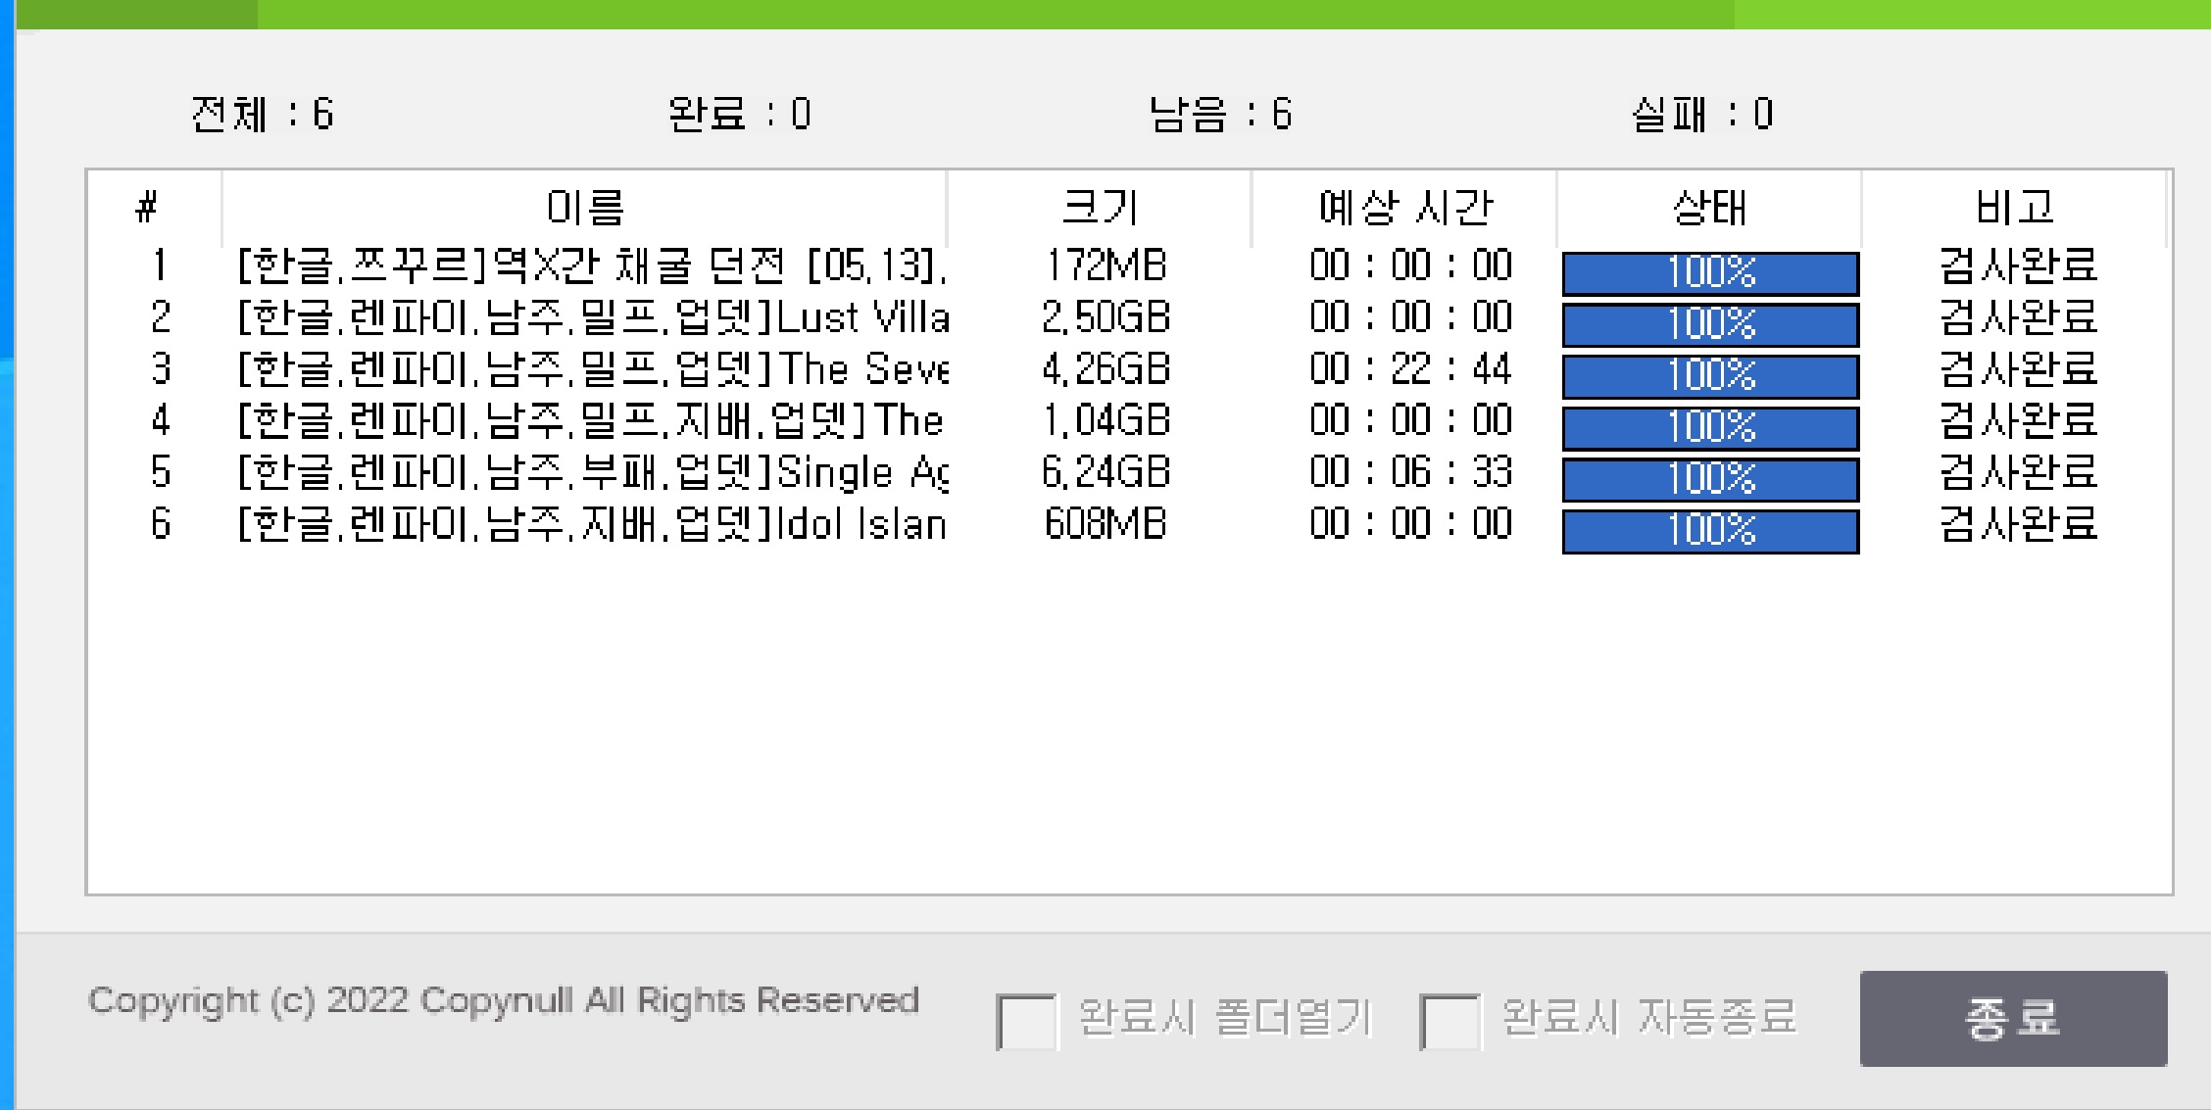This screenshot has height=1110, width=2211.
Task: Click the 172MB size cell
Action: tap(1105, 265)
